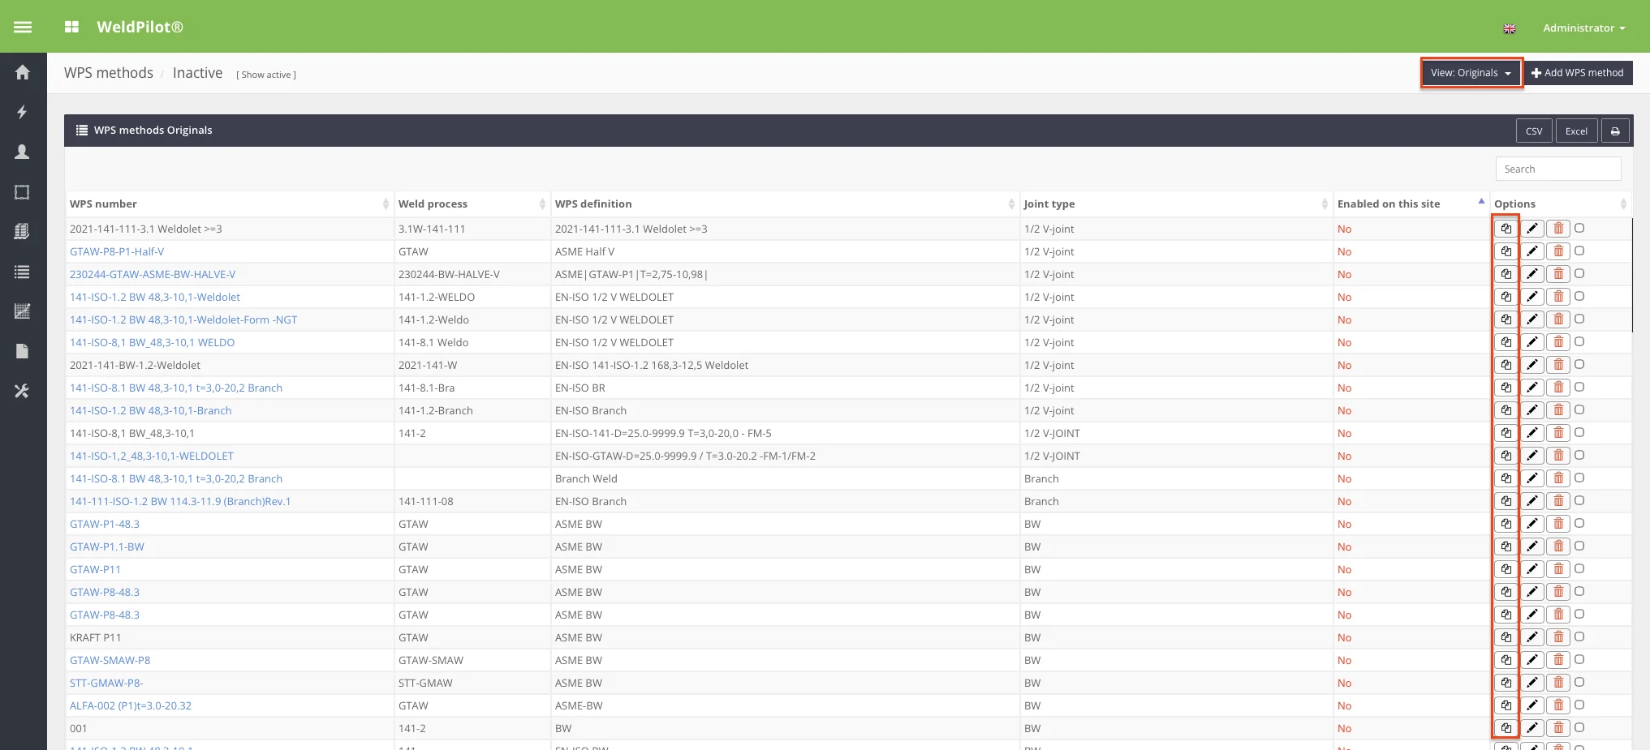Click the WPS methods breadcrumb
The width and height of the screenshot is (1650, 750).
(109, 73)
